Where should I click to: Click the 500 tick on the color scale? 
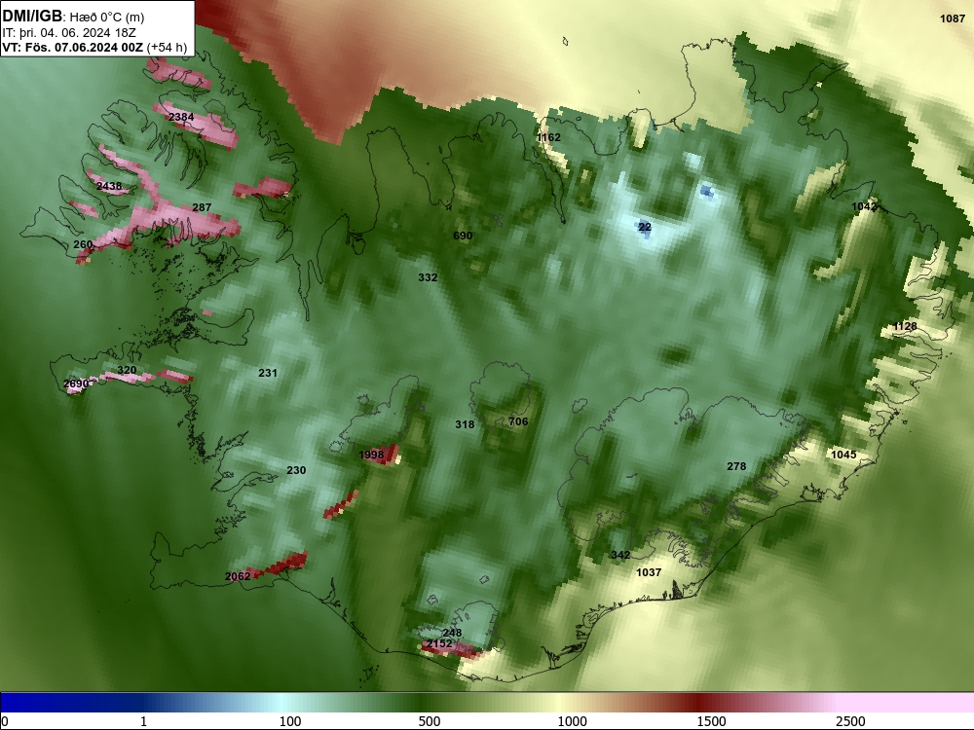pos(430,721)
